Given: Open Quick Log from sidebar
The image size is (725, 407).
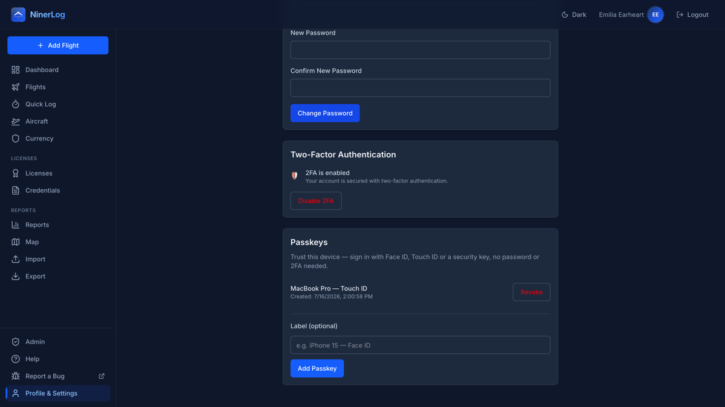Looking at the screenshot, I should 58,104.
